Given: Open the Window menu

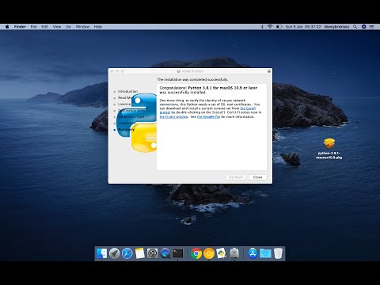Looking at the screenshot, I should tap(82, 27).
